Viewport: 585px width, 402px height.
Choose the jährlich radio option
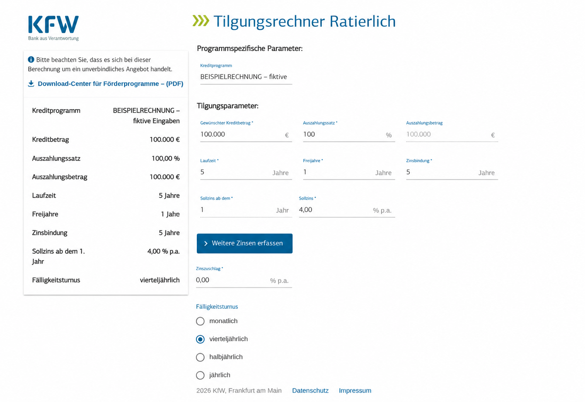click(200, 375)
